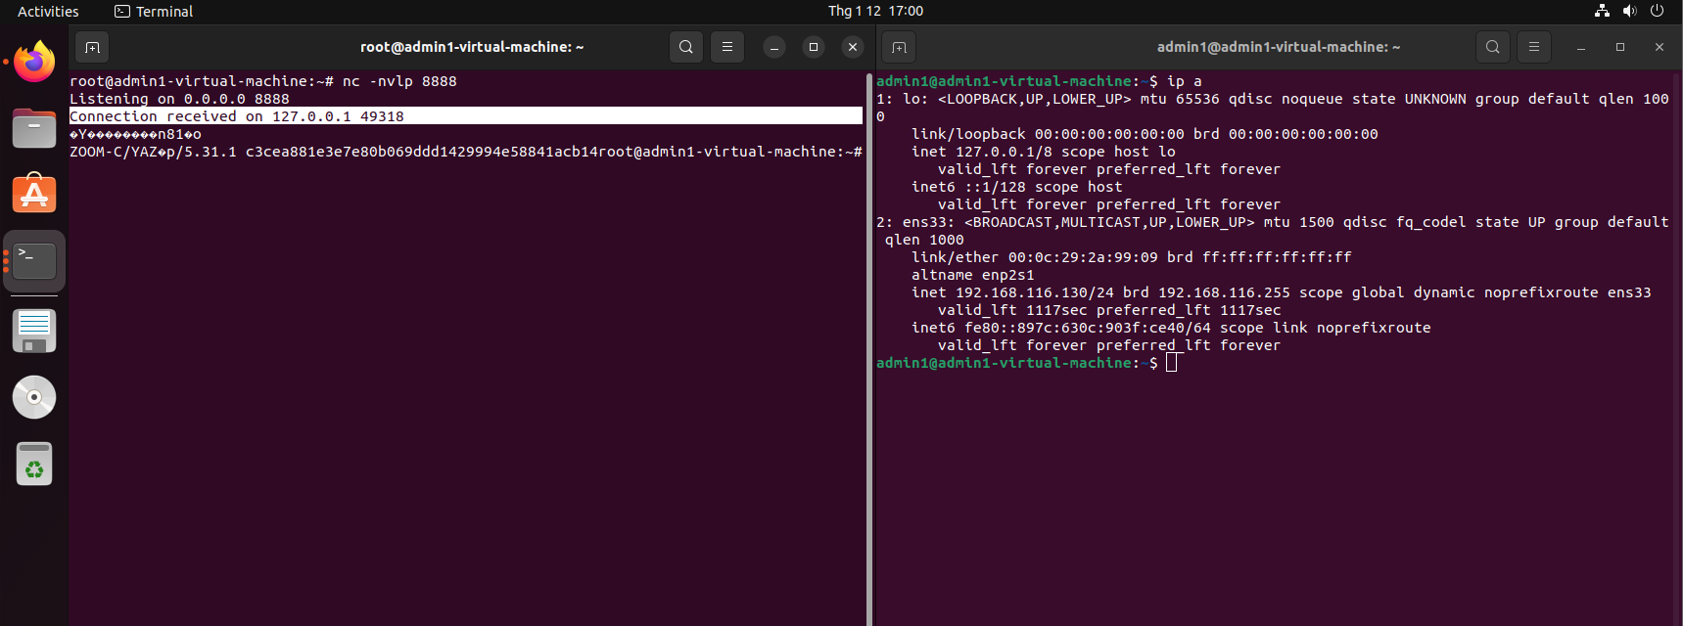Open the optical disc icon in dock
The width and height of the screenshot is (1683, 626).
click(x=34, y=397)
